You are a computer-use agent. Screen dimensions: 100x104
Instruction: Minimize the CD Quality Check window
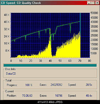point(89,3)
